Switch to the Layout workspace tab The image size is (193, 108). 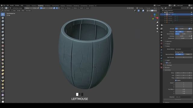(x=28, y=6)
